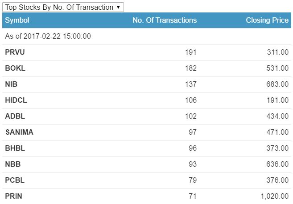Click the As of 2017-02-22 timestamp row
Viewport: 293px width, 204px height.
point(48,36)
